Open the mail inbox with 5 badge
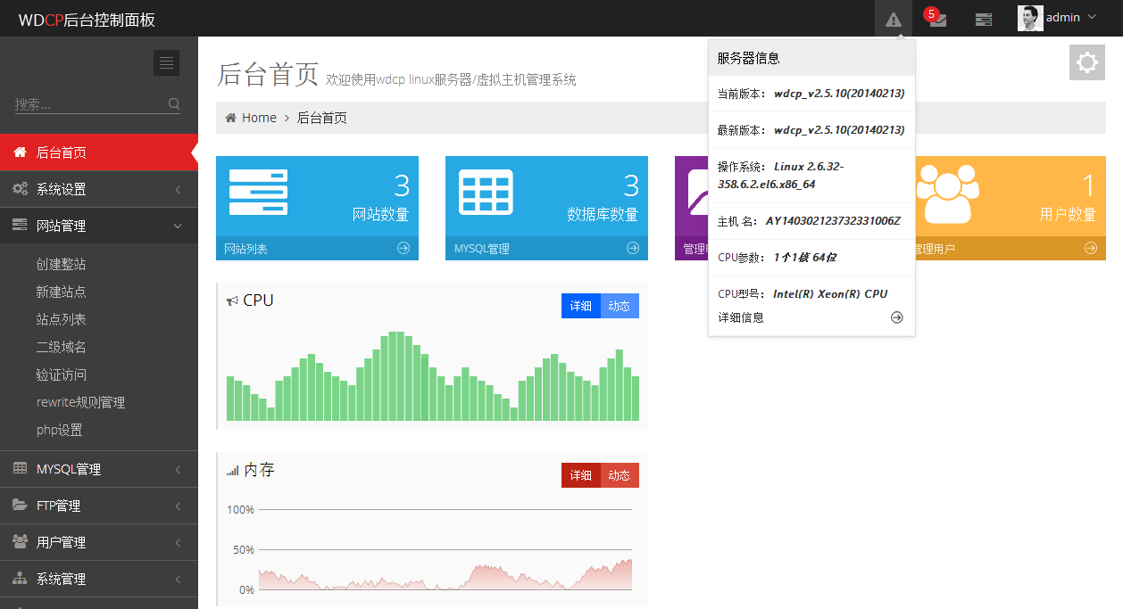Screen dimensions: 1123x609 pyautogui.click(x=937, y=19)
